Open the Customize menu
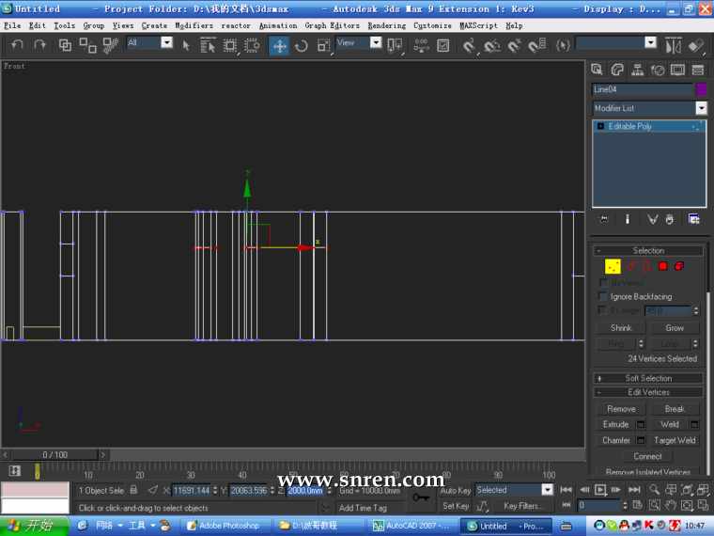 [x=432, y=26]
